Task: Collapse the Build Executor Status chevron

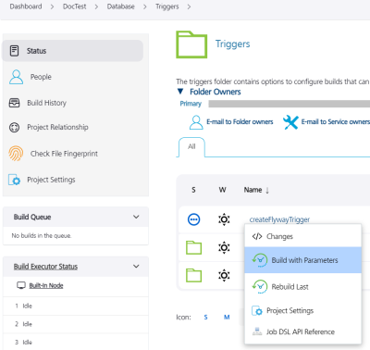Action: 136,267
